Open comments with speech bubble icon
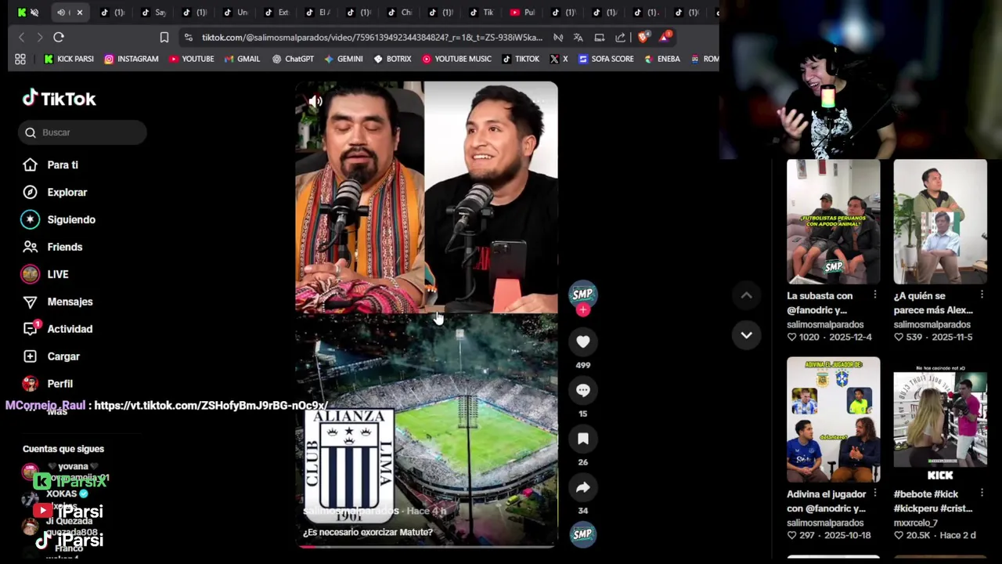This screenshot has width=1002, height=564. click(x=582, y=390)
